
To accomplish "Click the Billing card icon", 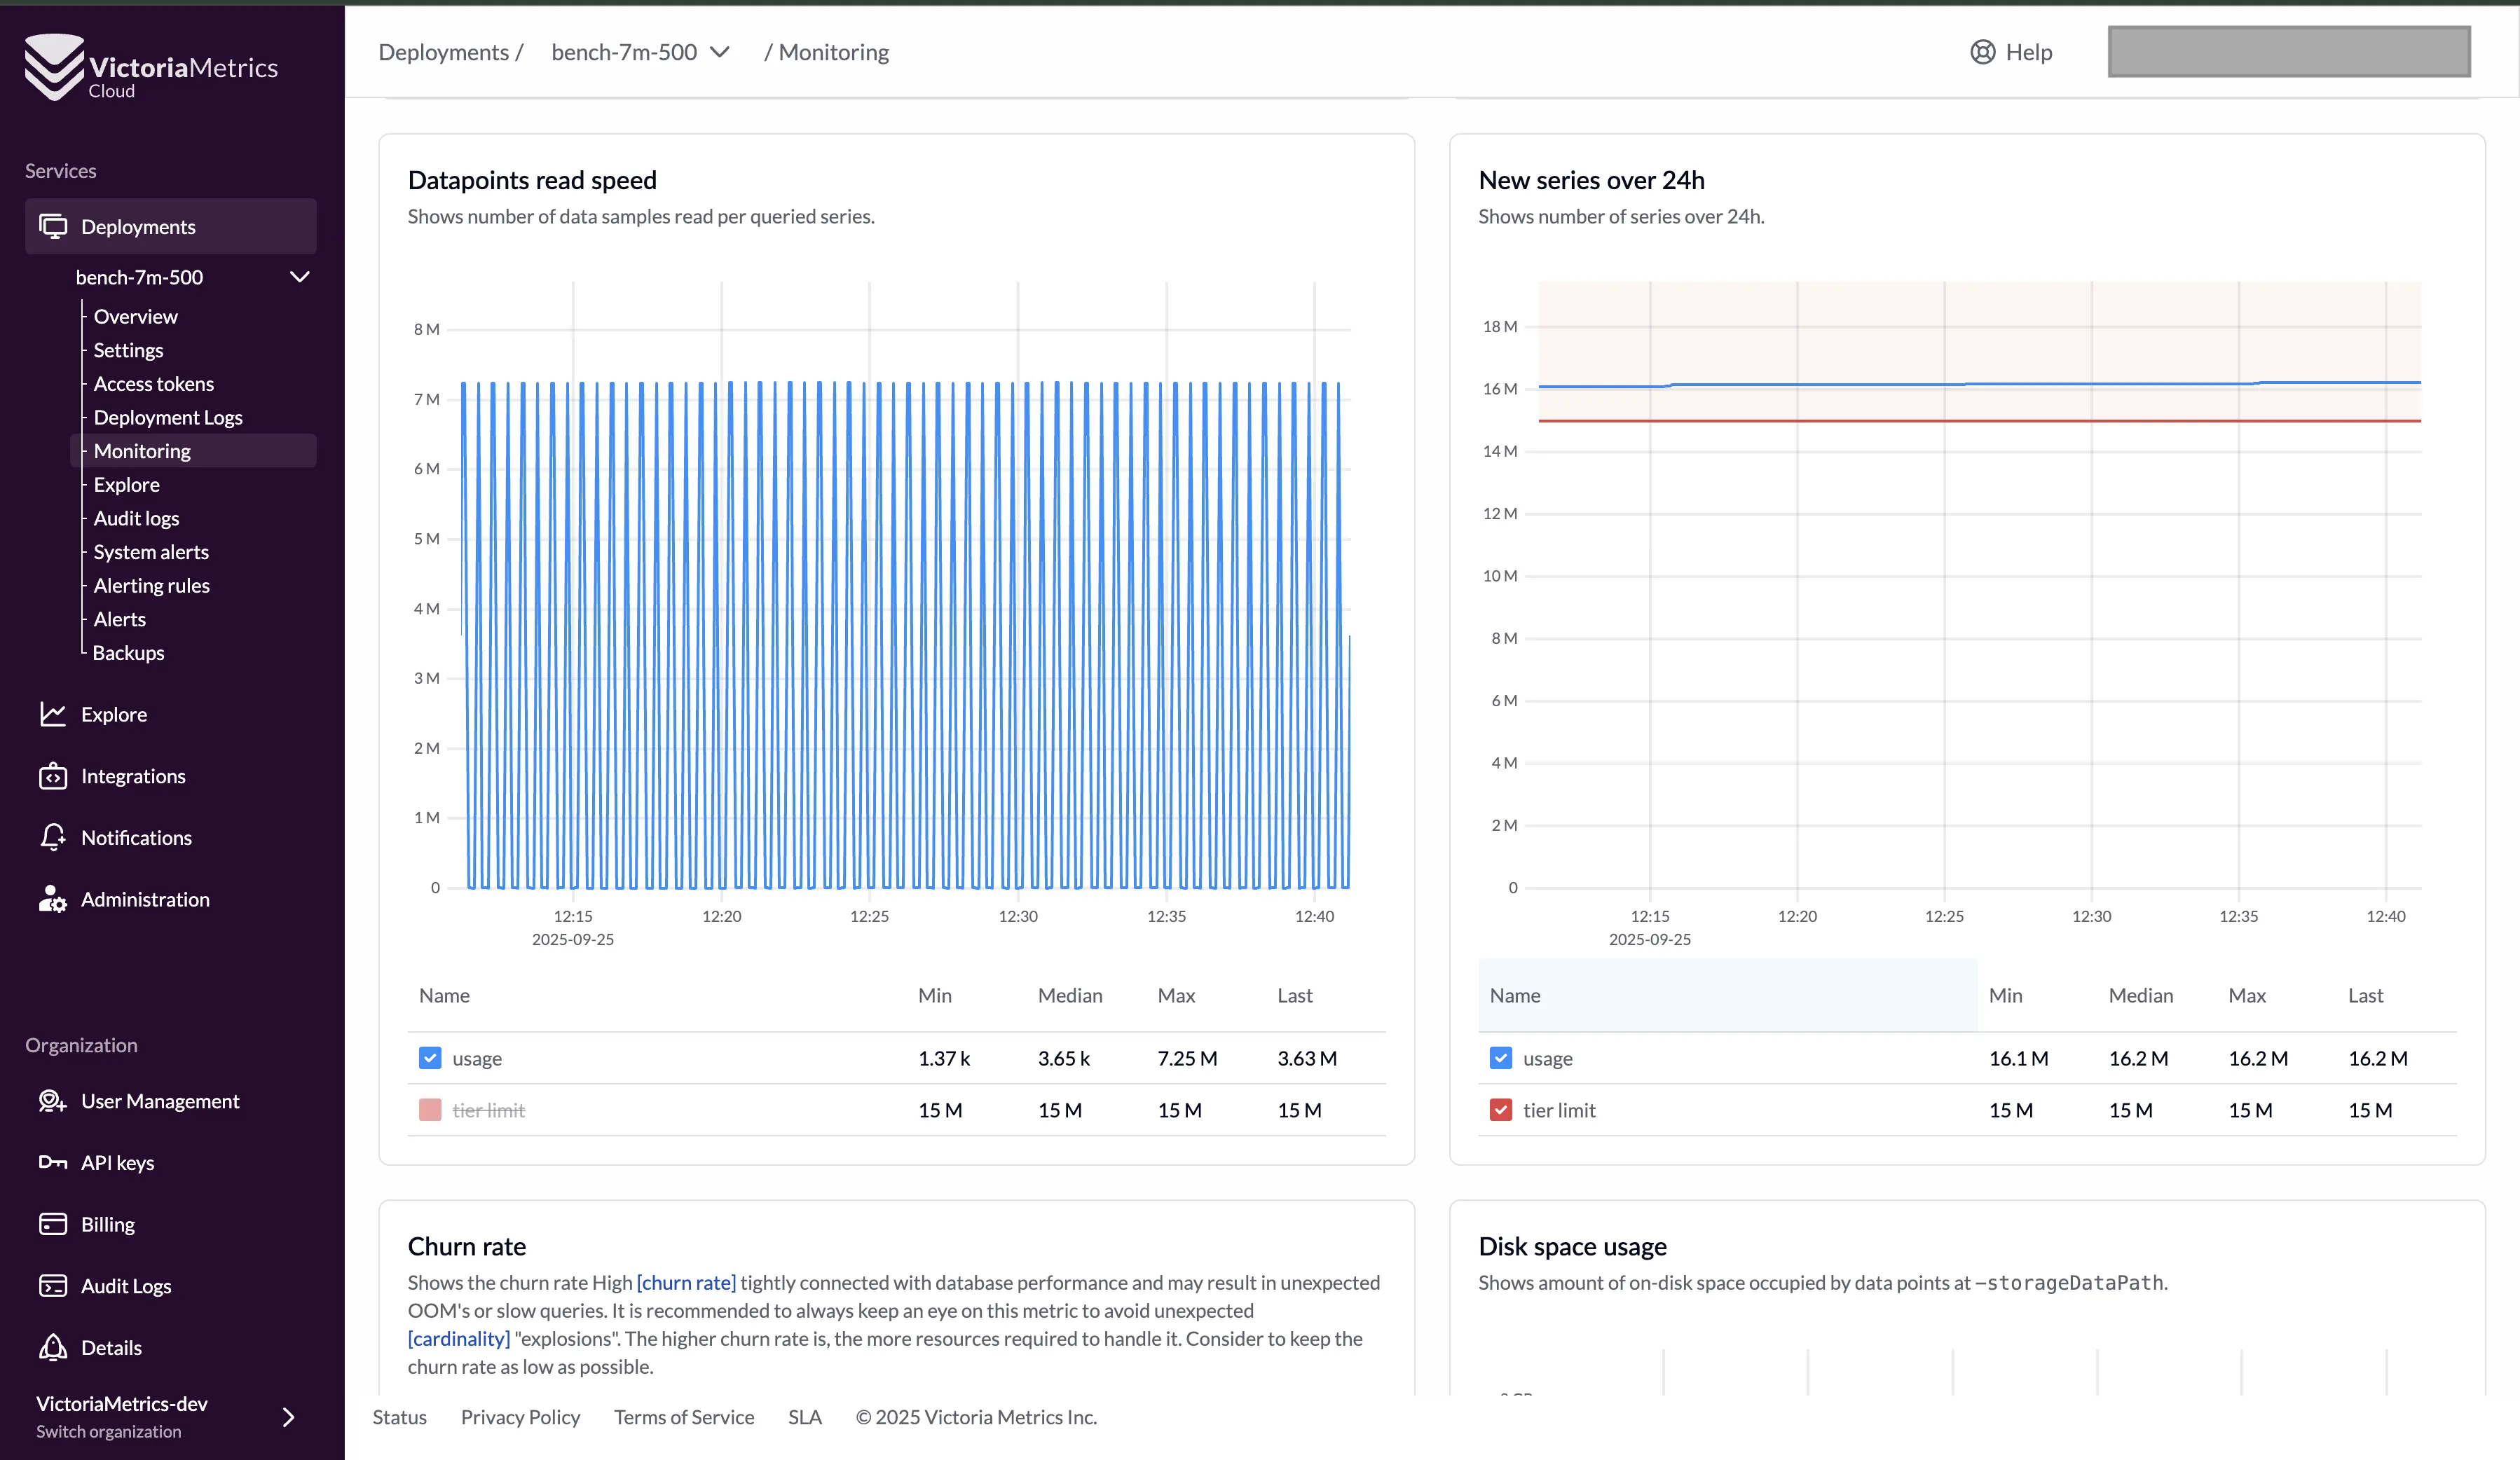I will tap(53, 1224).
